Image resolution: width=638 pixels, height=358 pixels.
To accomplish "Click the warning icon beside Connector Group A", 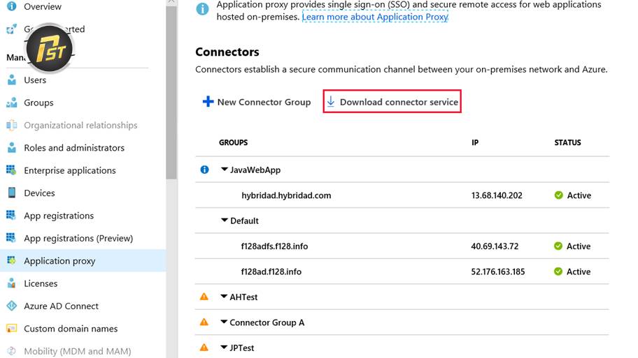I will point(204,322).
